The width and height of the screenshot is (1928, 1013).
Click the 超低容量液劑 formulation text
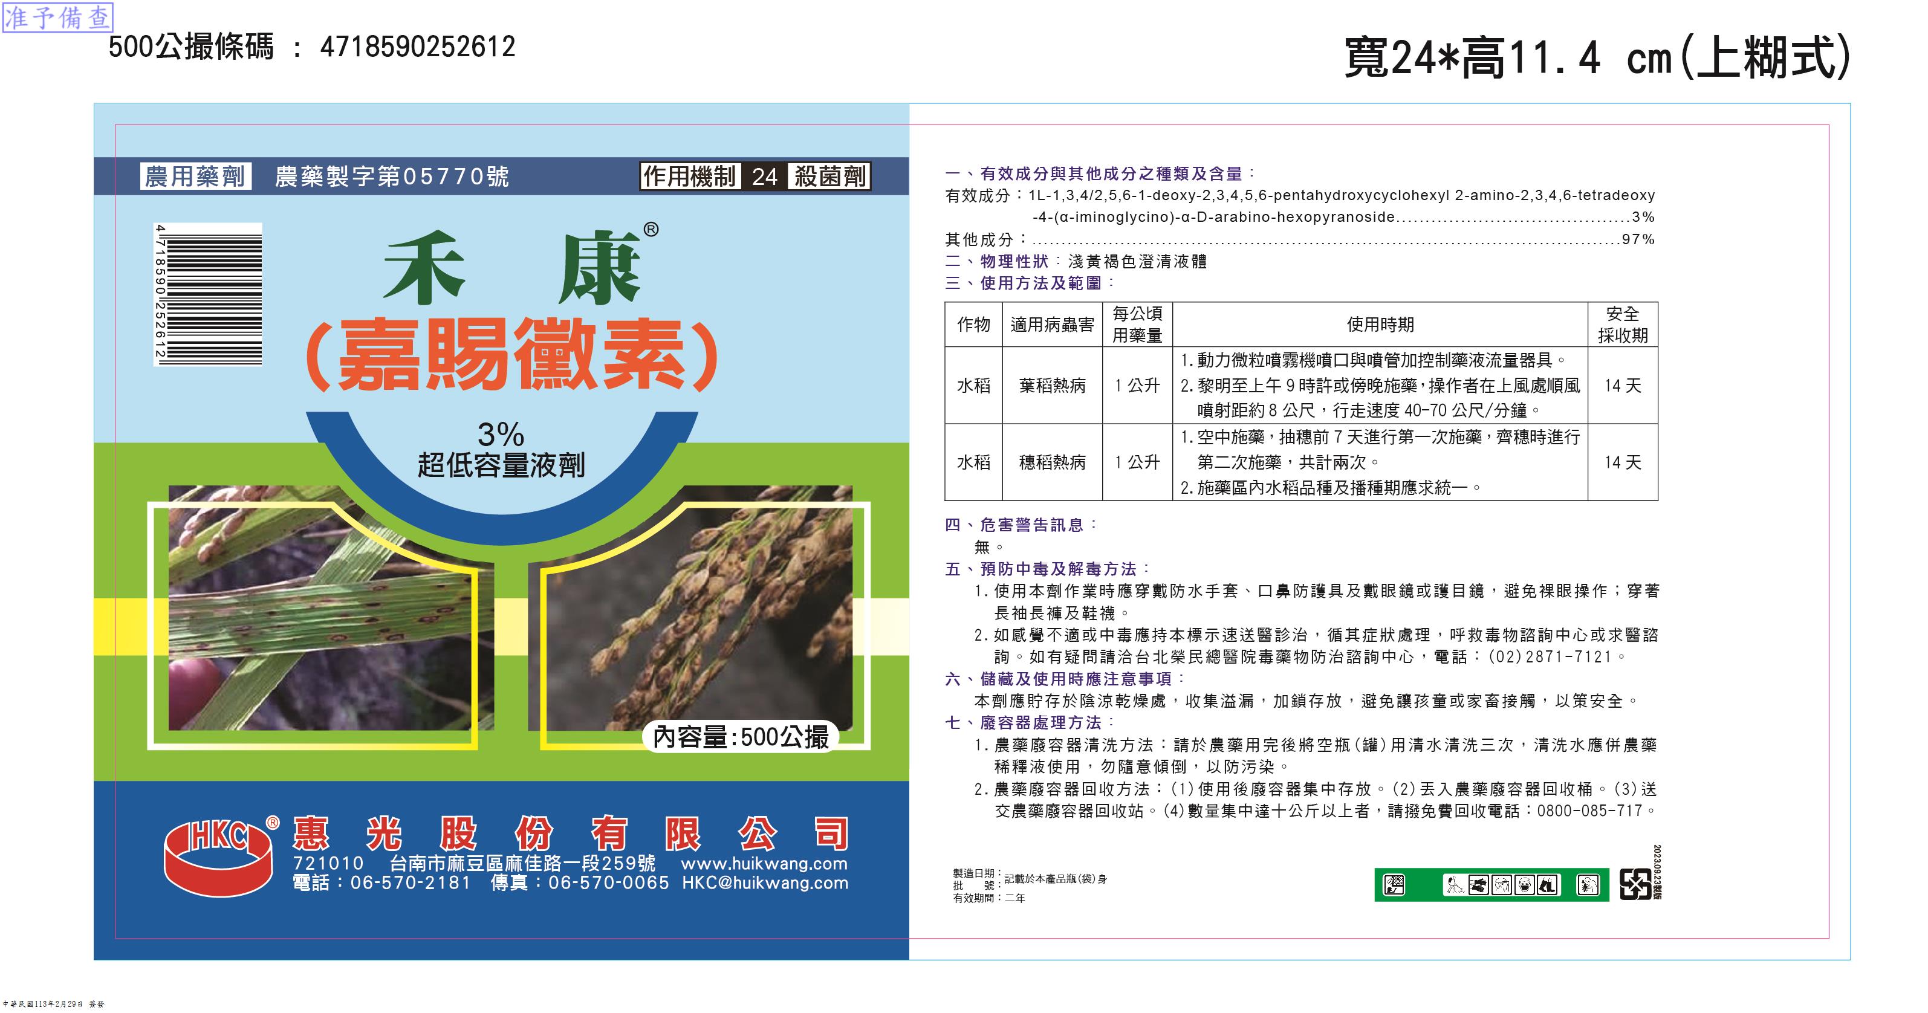tap(501, 465)
